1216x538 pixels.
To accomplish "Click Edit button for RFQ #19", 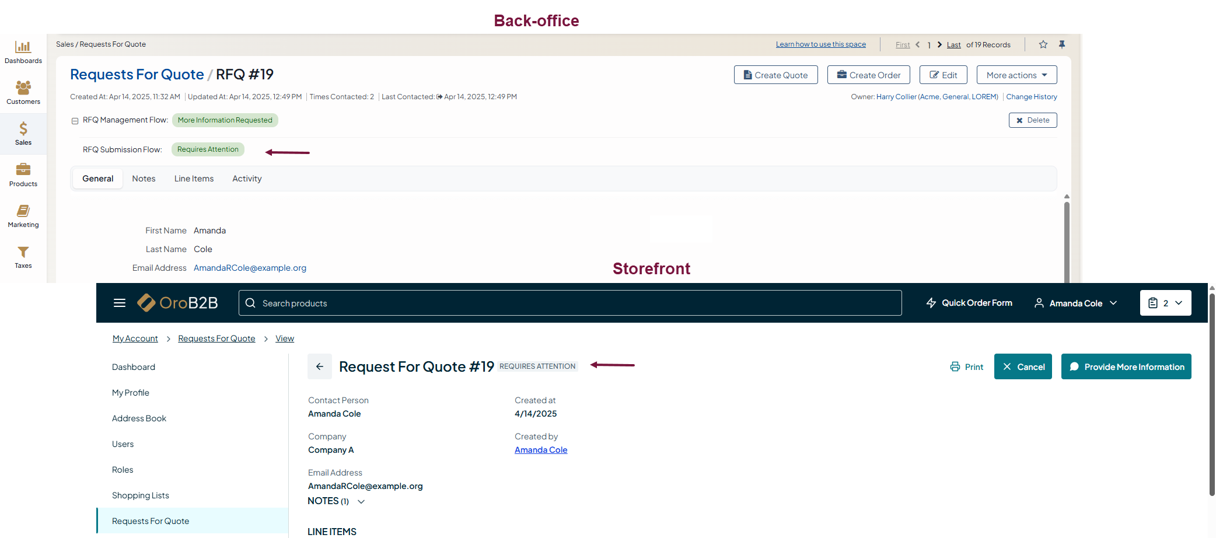I will pyautogui.click(x=944, y=75).
